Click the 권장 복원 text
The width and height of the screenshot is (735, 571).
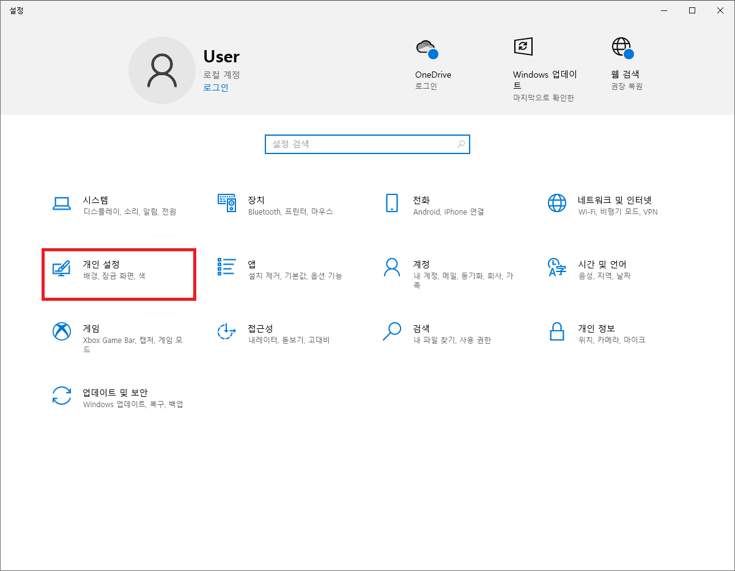(627, 86)
